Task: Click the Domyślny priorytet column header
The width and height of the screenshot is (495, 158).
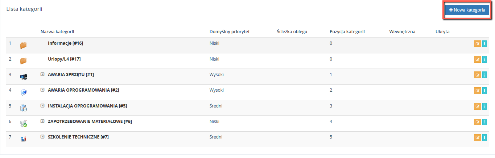Action: click(x=230, y=32)
